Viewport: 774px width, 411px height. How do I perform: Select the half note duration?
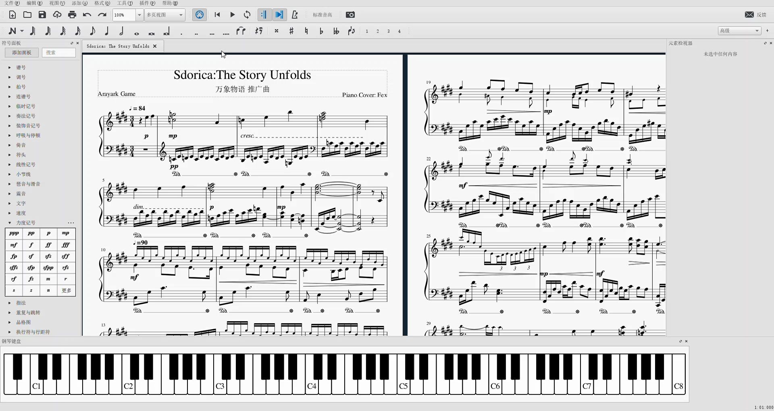pyautogui.click(x=122, y=31)
